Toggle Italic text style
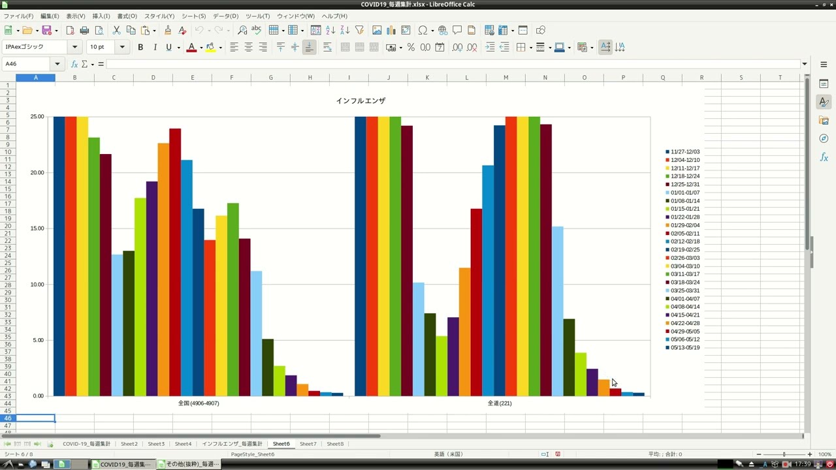836x470 pixels. click(155, 47)
